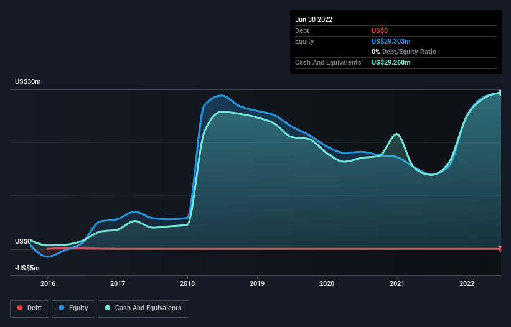Click the red Debt endpoint marker
This screenshot has height=327, width=511.
[x=500, y=249]
